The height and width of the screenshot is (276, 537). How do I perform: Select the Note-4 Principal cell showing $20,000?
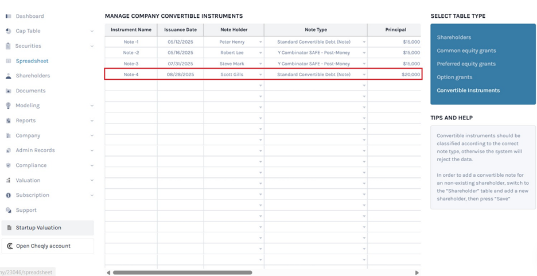[x=395, y=75]
